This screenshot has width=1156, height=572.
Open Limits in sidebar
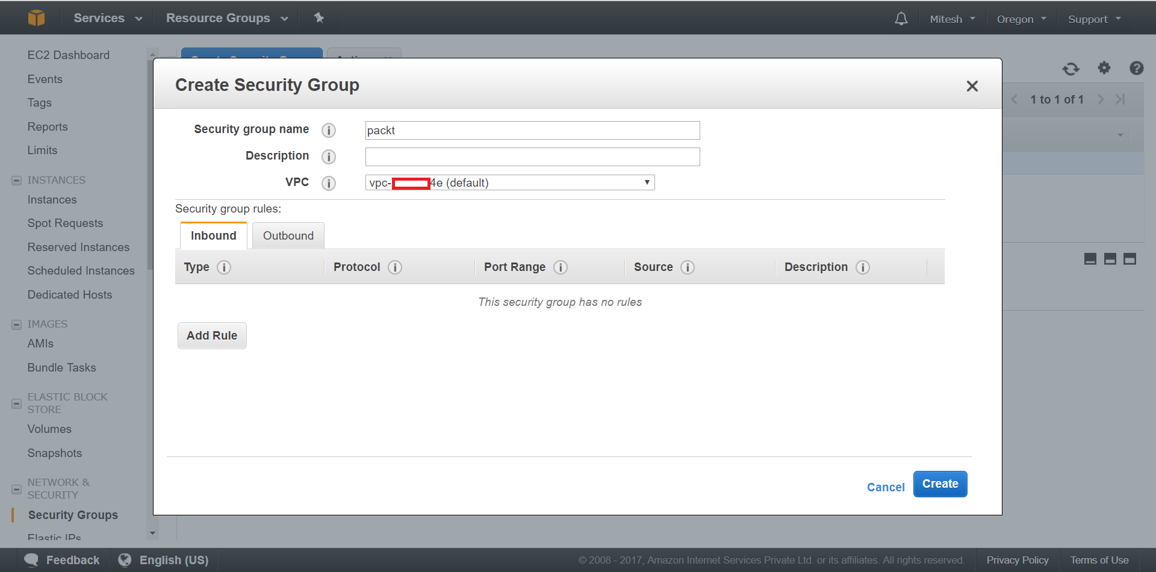coord(42,150)
